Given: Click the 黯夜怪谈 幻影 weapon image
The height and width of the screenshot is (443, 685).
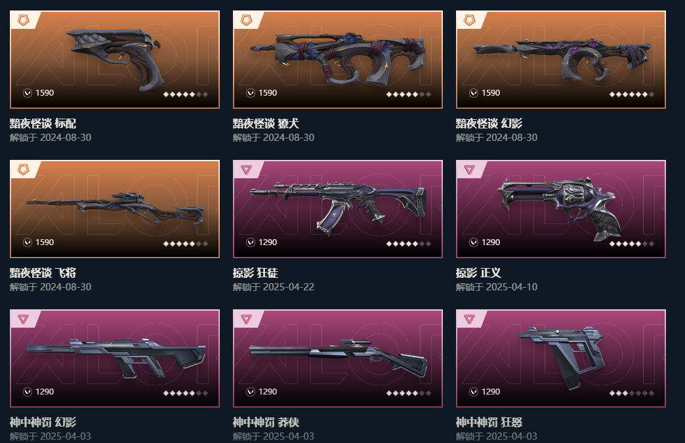Looking at the screenshot, I should 561,60.
